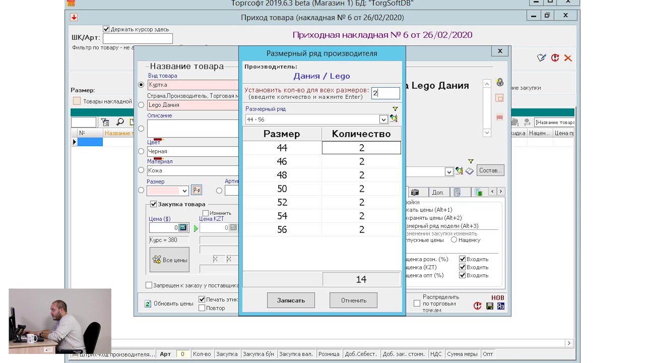This screenshot has width=645, height=363.
Task: Click the padlock icon next to product name
Action: coord(500,82)
